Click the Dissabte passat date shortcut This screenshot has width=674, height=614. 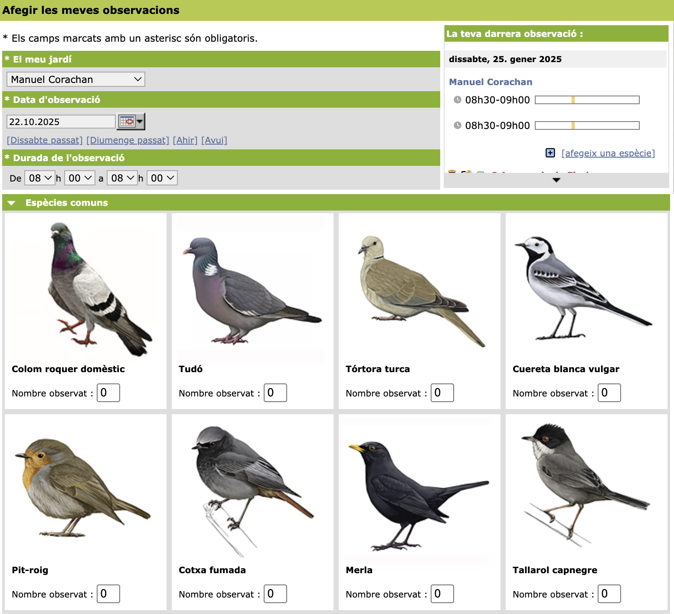coord(45,140)
